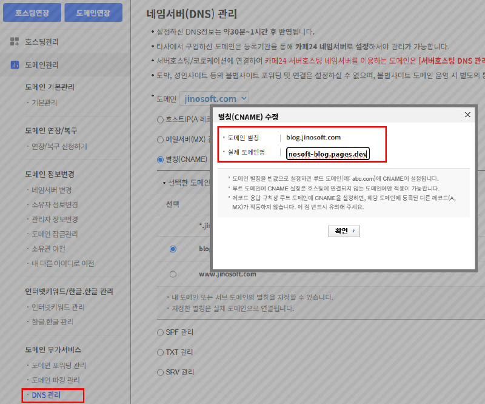Open 소유권 이전 link
This screenshot has height=404, width=485.
pos(48,249)
